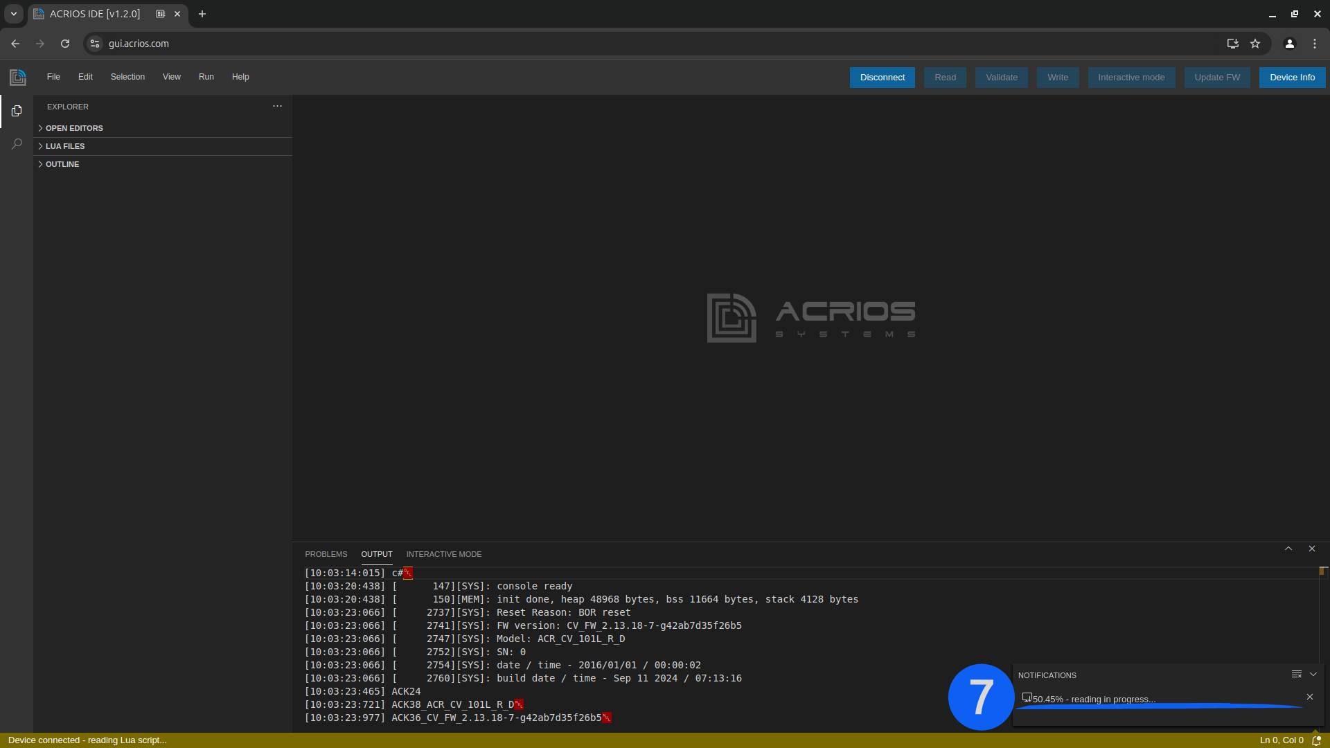This screenshot has width=1330, height=748.
Task: Click the Write button to write to device
Action: coord(1058,77)
